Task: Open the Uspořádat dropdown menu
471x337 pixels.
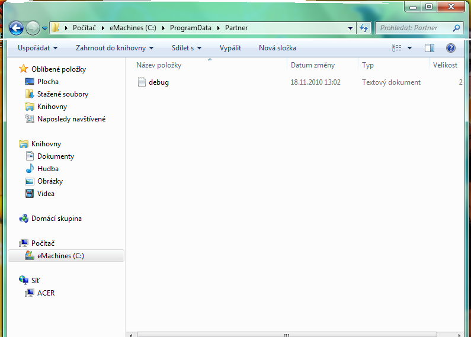Action: pos(38,48)
